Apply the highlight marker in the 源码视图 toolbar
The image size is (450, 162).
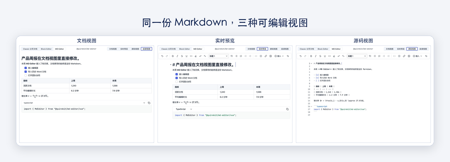[334, 56]
